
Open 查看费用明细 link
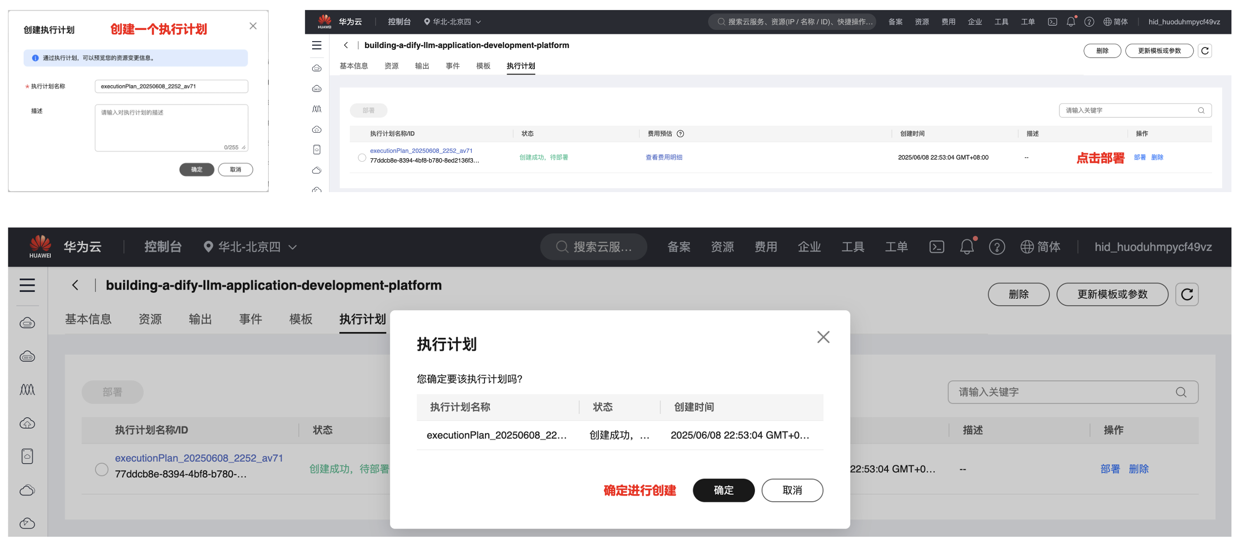[664, 157]
